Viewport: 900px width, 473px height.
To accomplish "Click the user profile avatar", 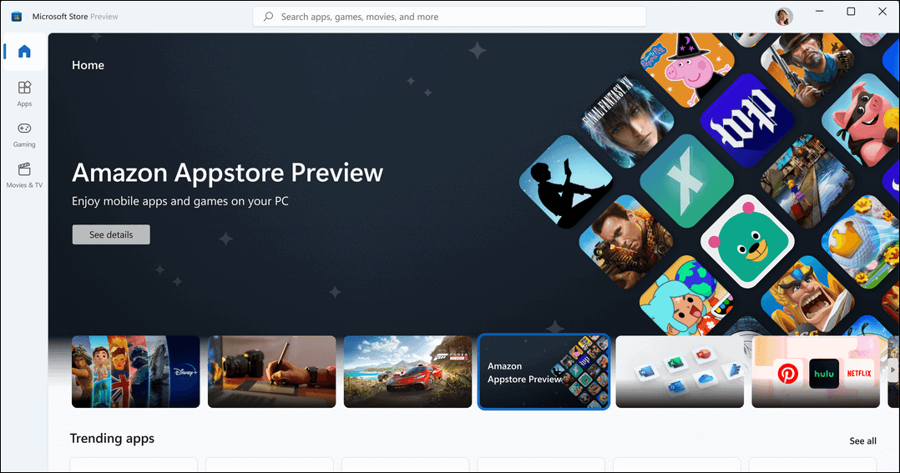I will [783, 17].
